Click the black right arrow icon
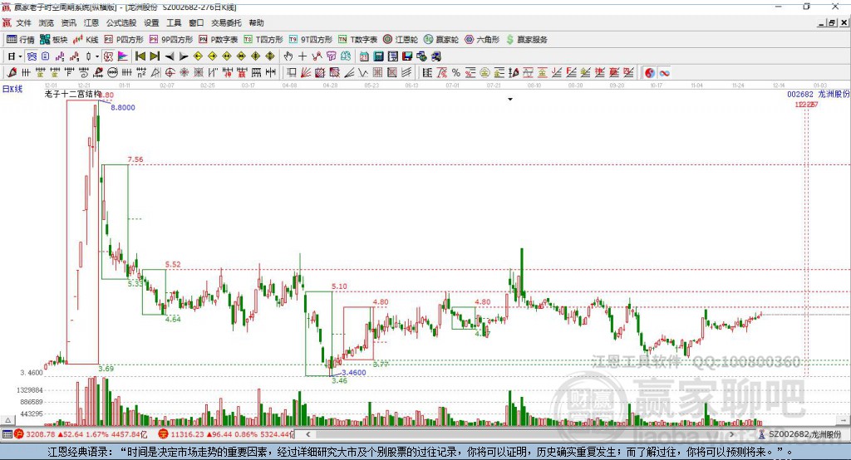This screenshot has height=460, width=851. pos(184,56)
